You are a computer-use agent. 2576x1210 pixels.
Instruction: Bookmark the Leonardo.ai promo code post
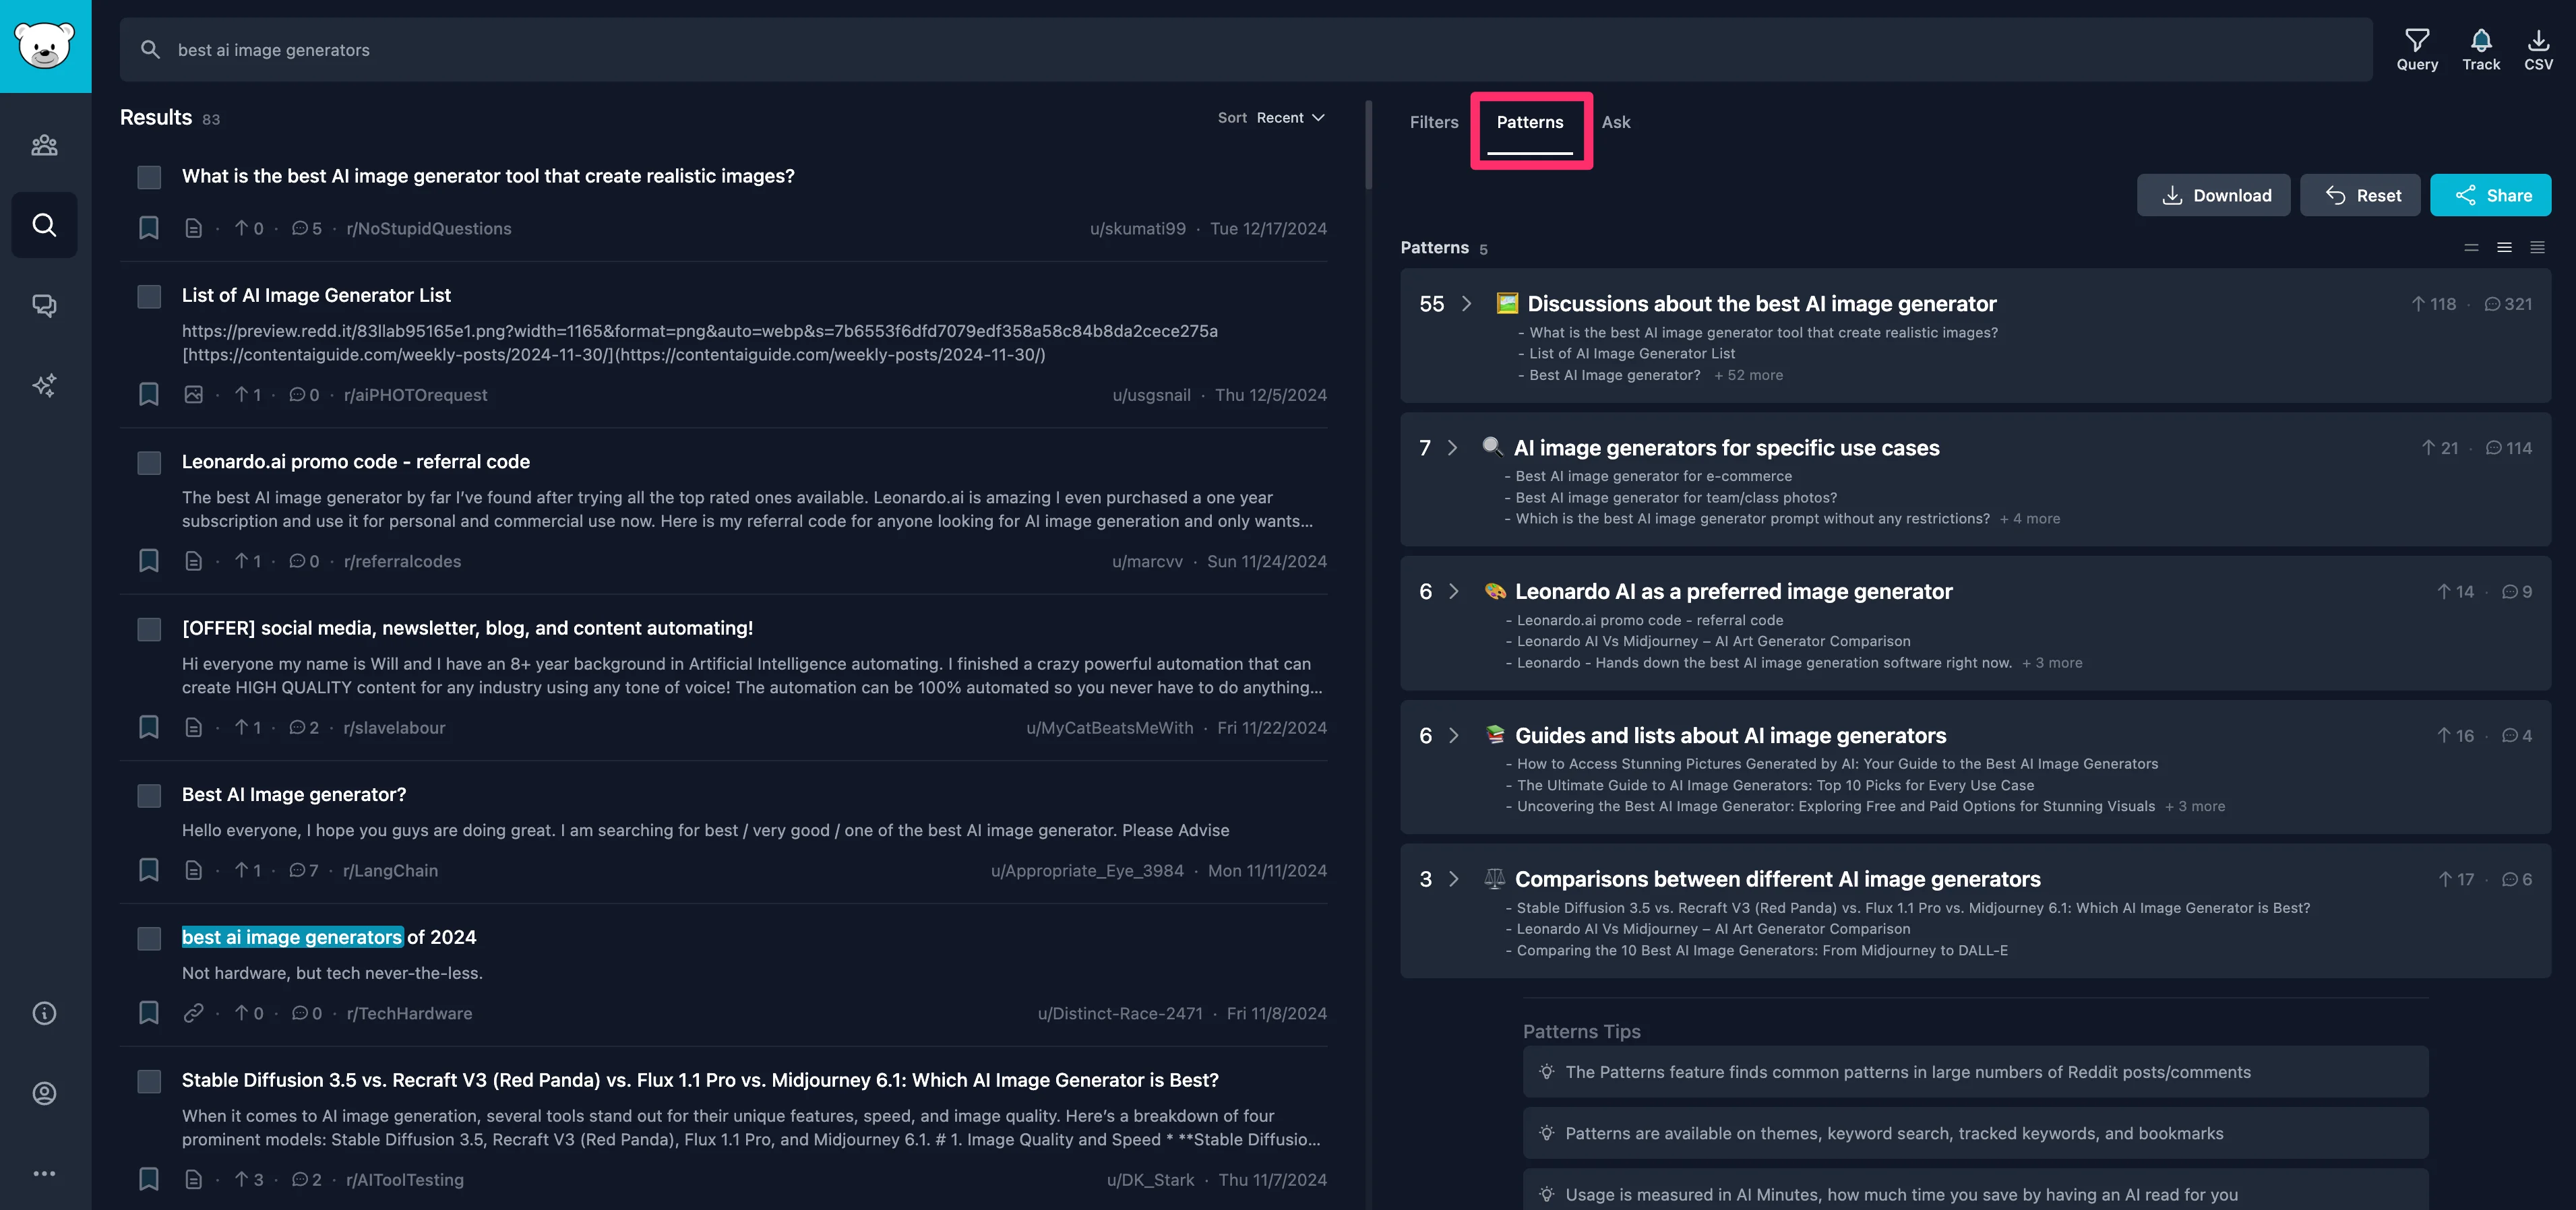pos(149,561)
